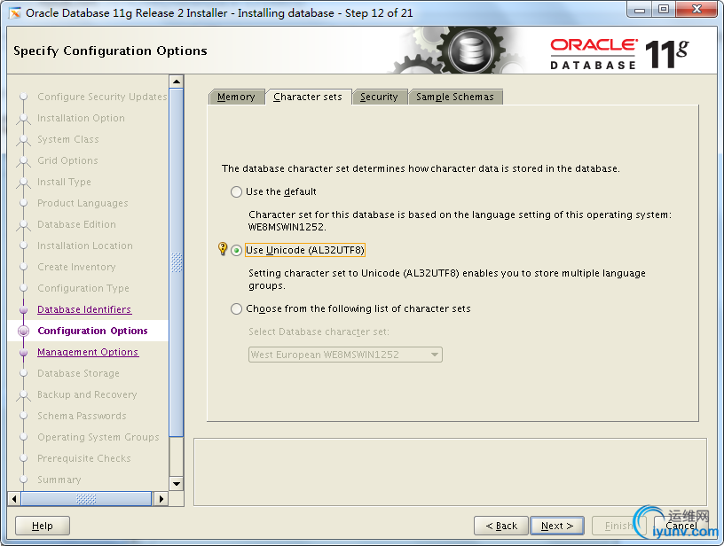The image size is (724, 546).
Task: Select the Use the default radio button
Action: (236, 191)
